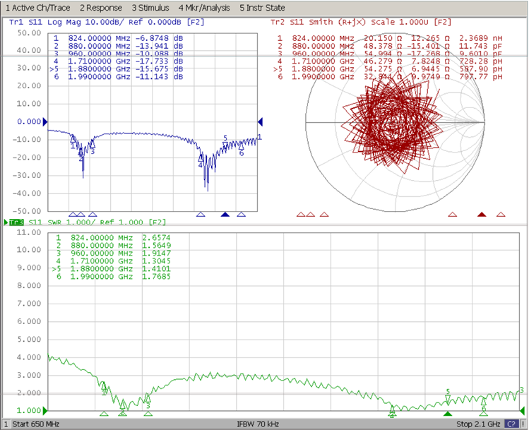
Task: Click the Stop 2.1 GHz field in status bar
Action: tap(477, 424)
